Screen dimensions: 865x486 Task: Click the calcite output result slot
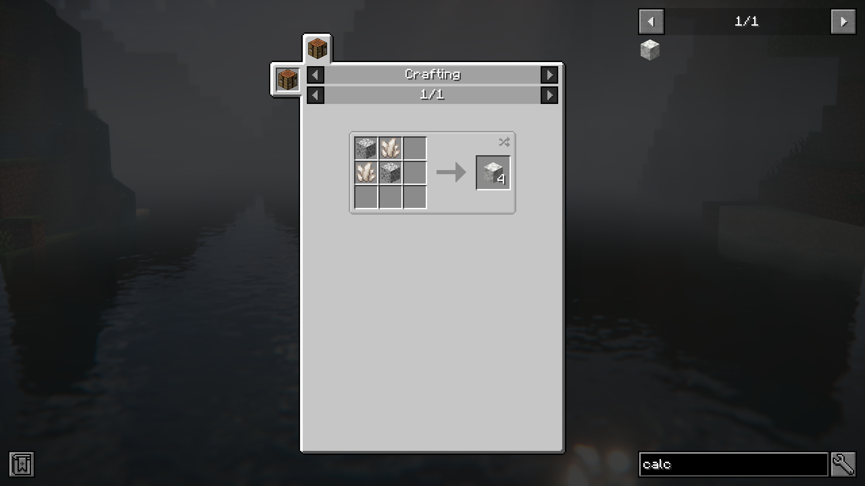[493, 173]
